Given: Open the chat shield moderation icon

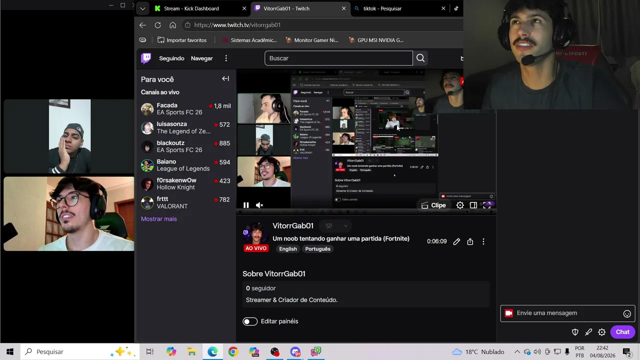Looking at the screenshot, I should point(575,332).
